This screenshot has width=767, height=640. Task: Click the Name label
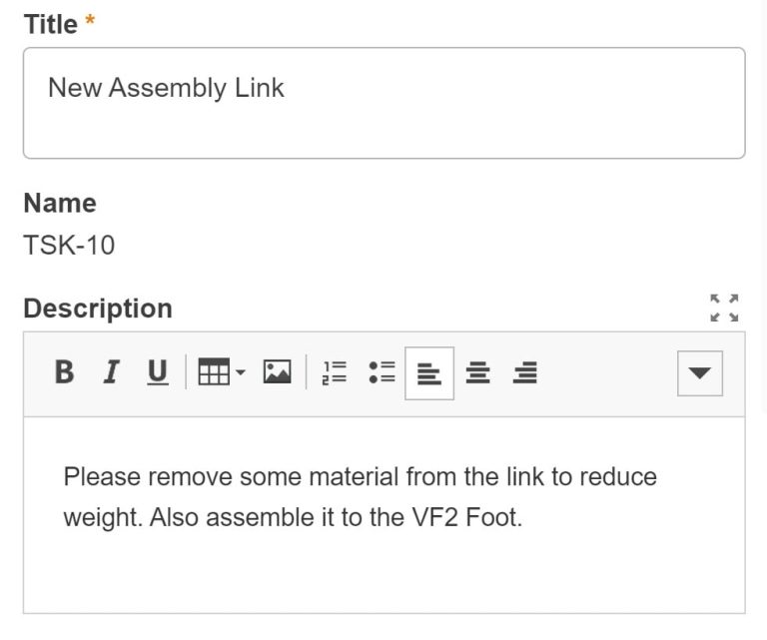[x=60, y=203]
